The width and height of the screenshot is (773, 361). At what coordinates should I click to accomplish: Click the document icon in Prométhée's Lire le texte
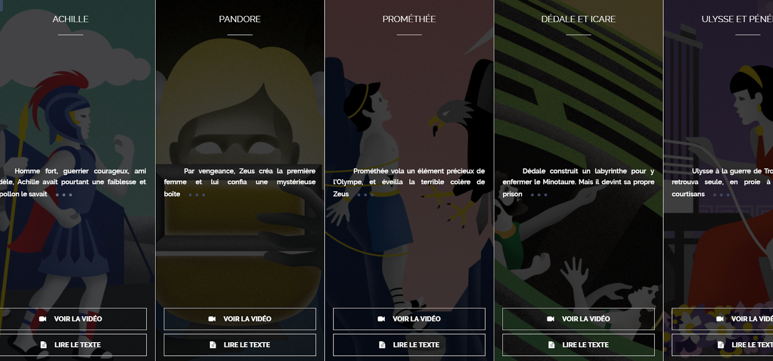(382, 345)
